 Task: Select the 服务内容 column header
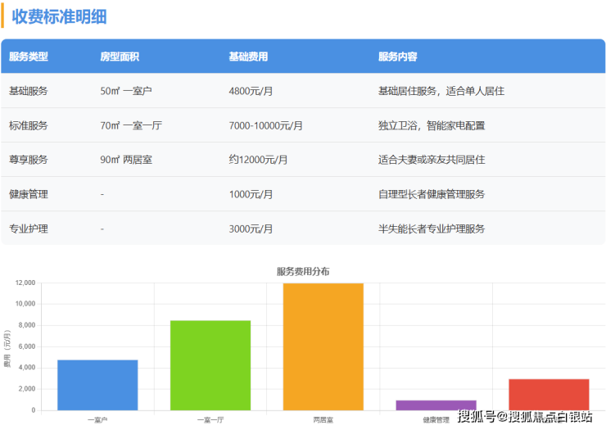coord(398,57)
